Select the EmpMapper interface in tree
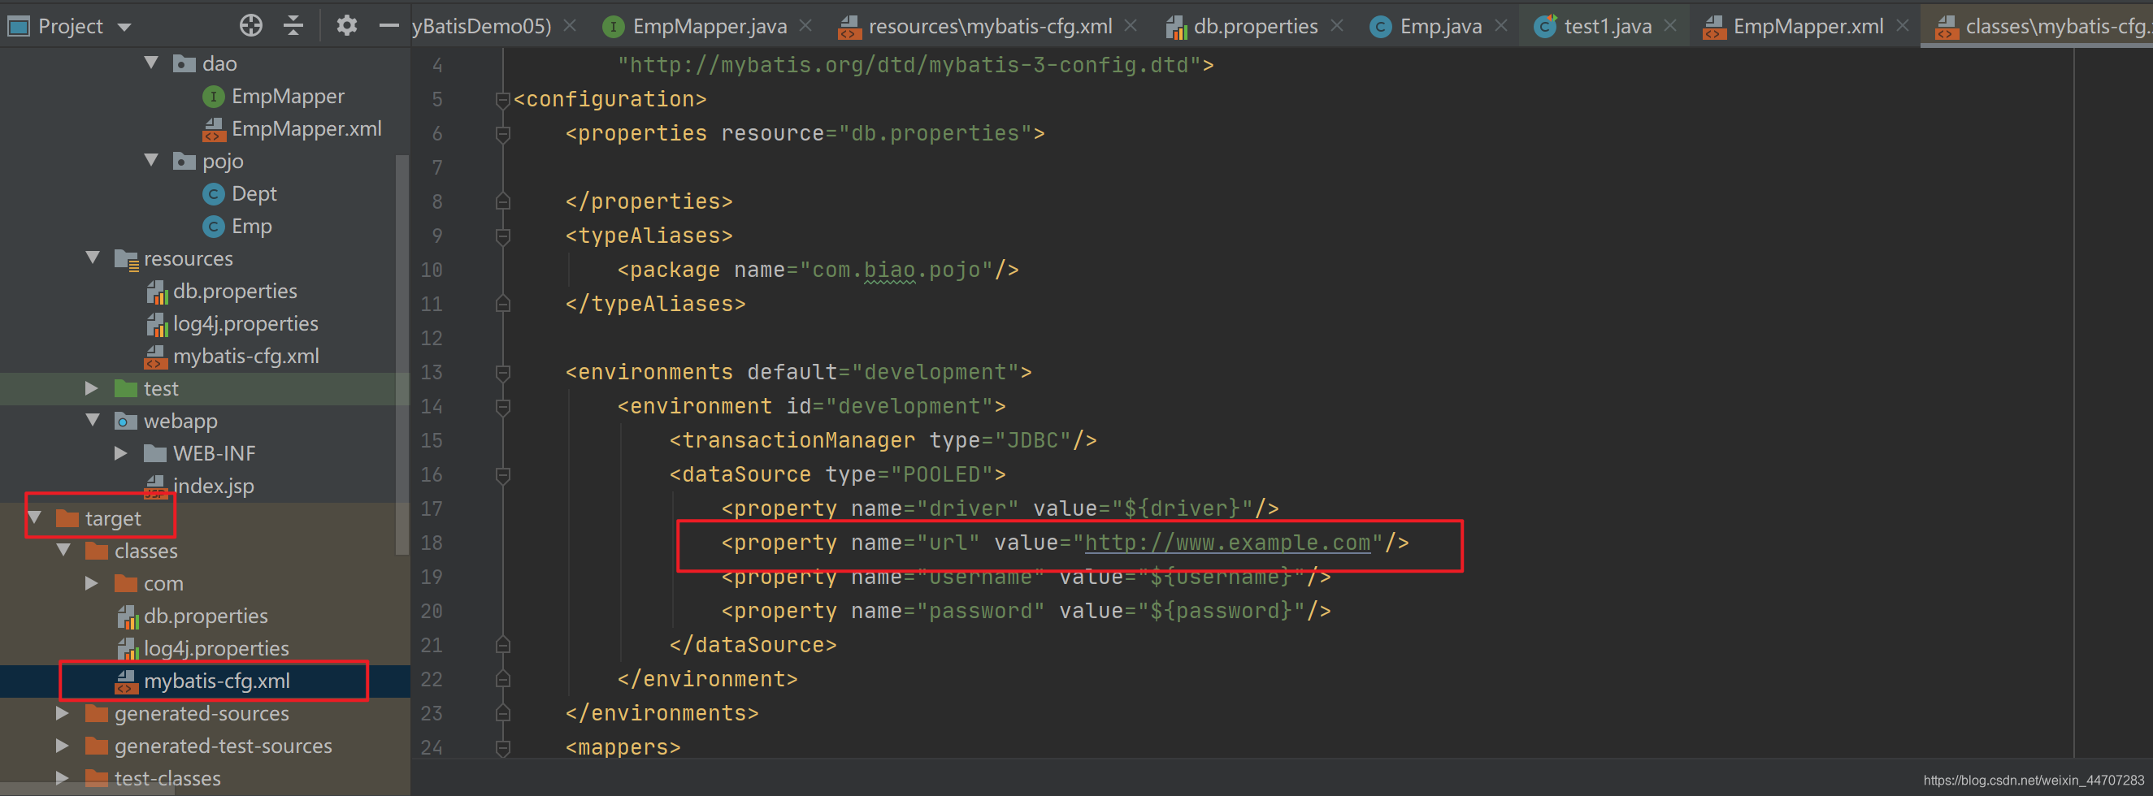The image size is (2153, 796). [273, 96]
